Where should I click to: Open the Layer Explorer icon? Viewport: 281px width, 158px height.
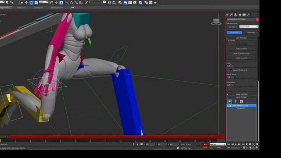[120, 3]
